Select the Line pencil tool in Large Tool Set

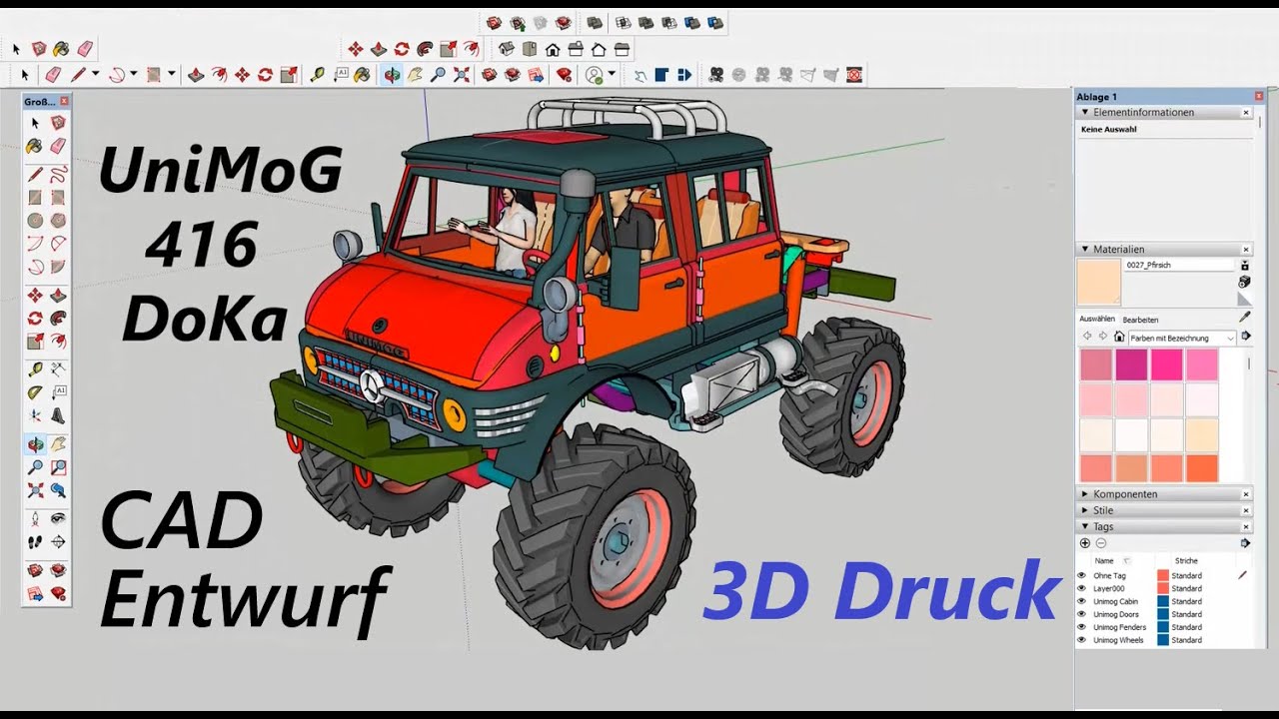(35, 175)
